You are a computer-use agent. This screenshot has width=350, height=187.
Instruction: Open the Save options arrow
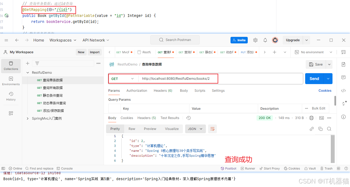pyautogui.click(x=329, y=64)
